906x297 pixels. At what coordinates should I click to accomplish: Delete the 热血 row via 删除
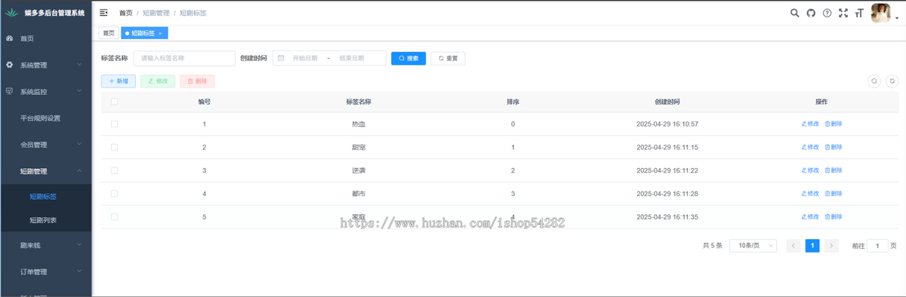834,124
